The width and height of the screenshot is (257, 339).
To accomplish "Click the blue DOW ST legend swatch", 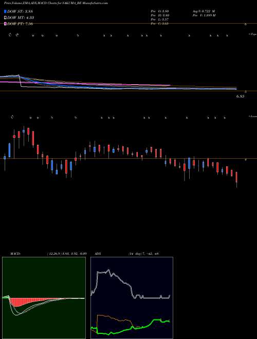I will click(x=6, y=11).
